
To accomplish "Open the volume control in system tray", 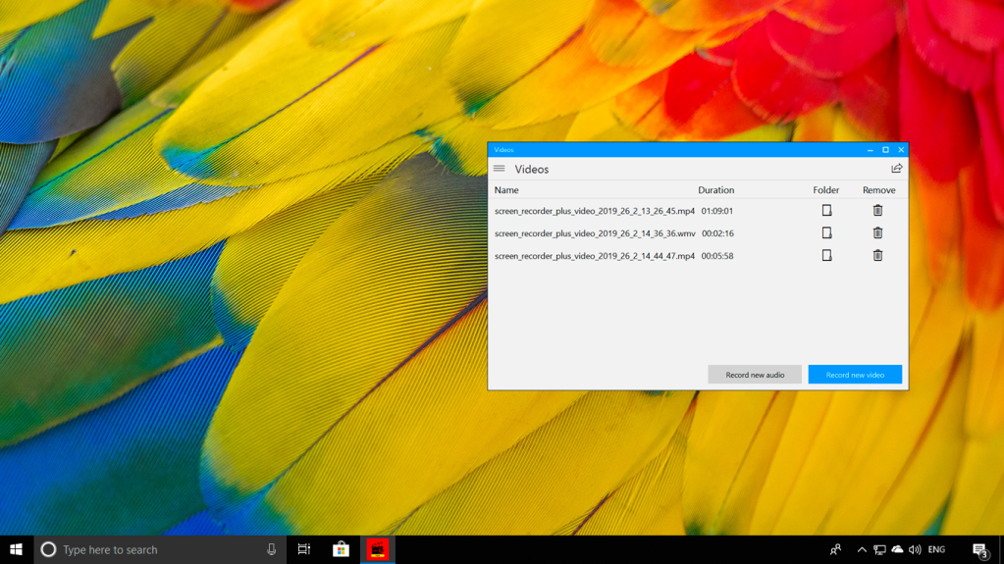I will point(915,549).
